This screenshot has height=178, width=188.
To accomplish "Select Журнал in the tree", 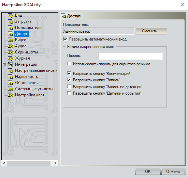I will click(23, 58).
